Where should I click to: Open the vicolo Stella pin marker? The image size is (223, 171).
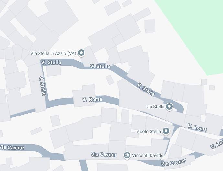166,131
